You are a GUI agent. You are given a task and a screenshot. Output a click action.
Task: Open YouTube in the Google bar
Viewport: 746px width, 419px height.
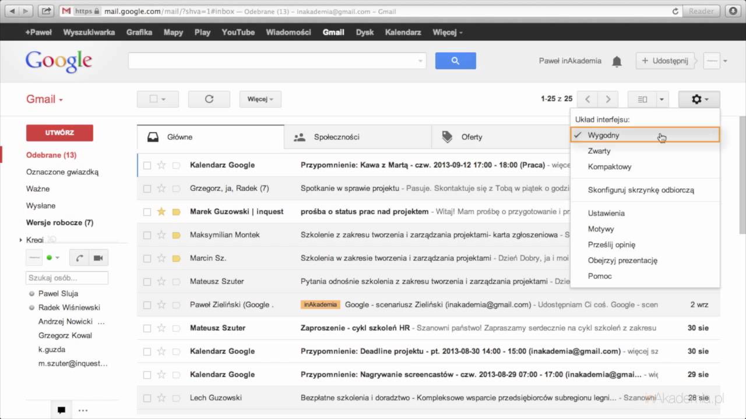238,32
